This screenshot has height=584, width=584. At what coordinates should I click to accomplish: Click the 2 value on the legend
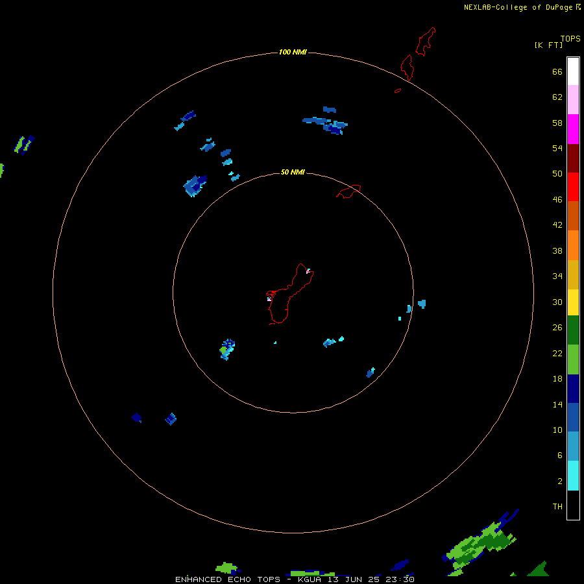(x=560, y=481)
